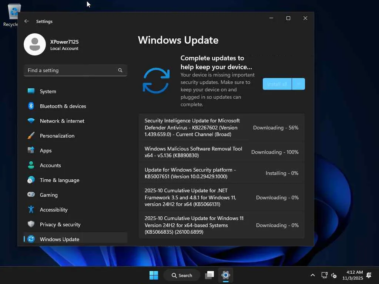Image resolution: width=379 pixels, height=284 pixels.
Task: Click the Security Intelligence Update KB2267602 row
Action: [222, 128]
